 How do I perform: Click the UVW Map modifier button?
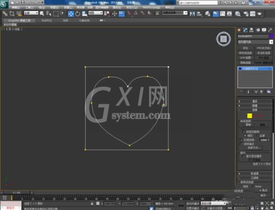tap(246, 58)
